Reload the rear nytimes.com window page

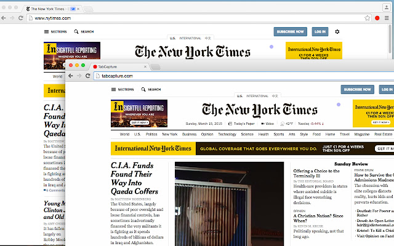[x=21, y=18]
